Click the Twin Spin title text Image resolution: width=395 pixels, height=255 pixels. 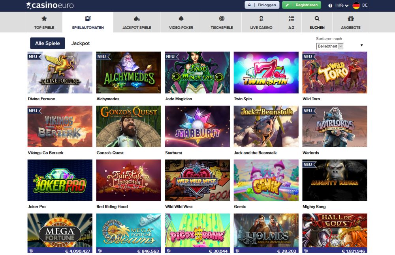(243, 99)
